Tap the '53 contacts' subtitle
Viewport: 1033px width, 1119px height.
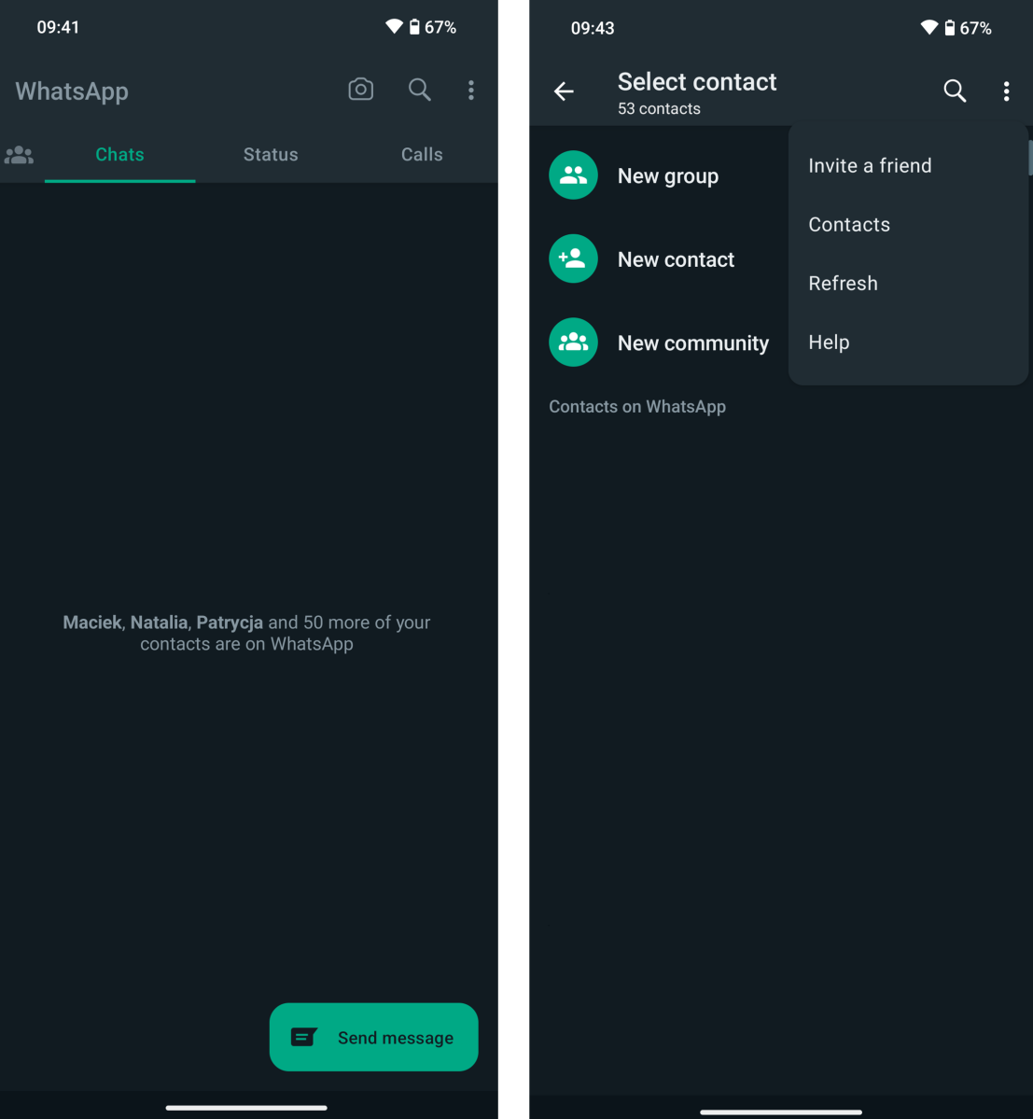pos(659,108)
